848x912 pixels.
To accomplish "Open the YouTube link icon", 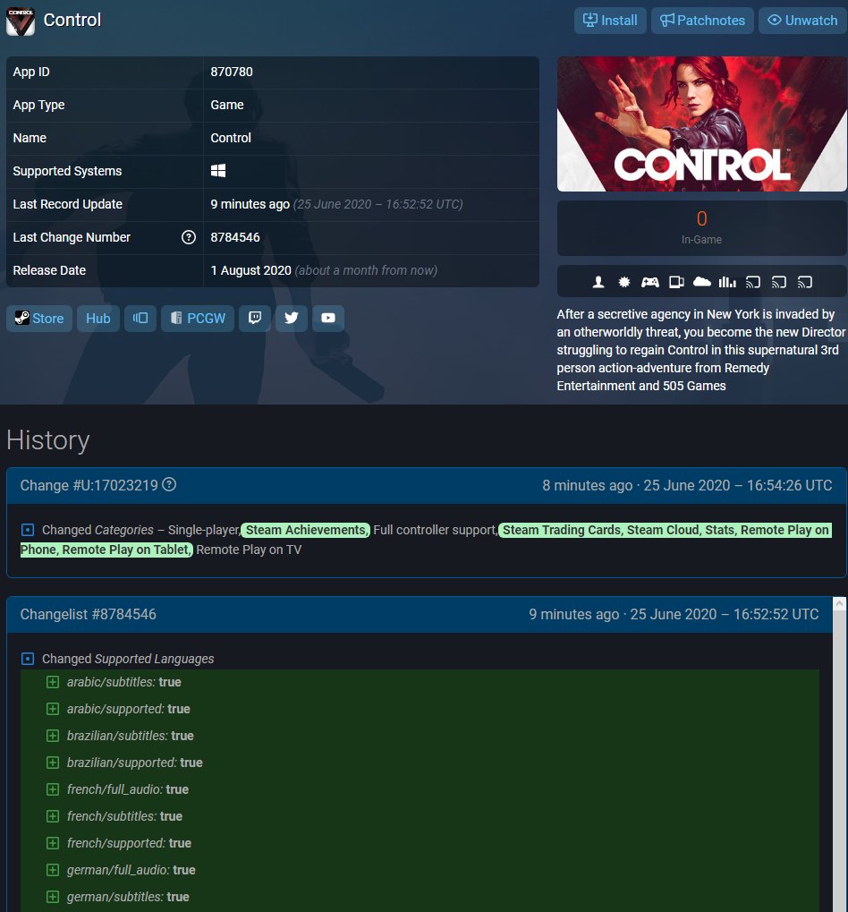I will (327, 318).
